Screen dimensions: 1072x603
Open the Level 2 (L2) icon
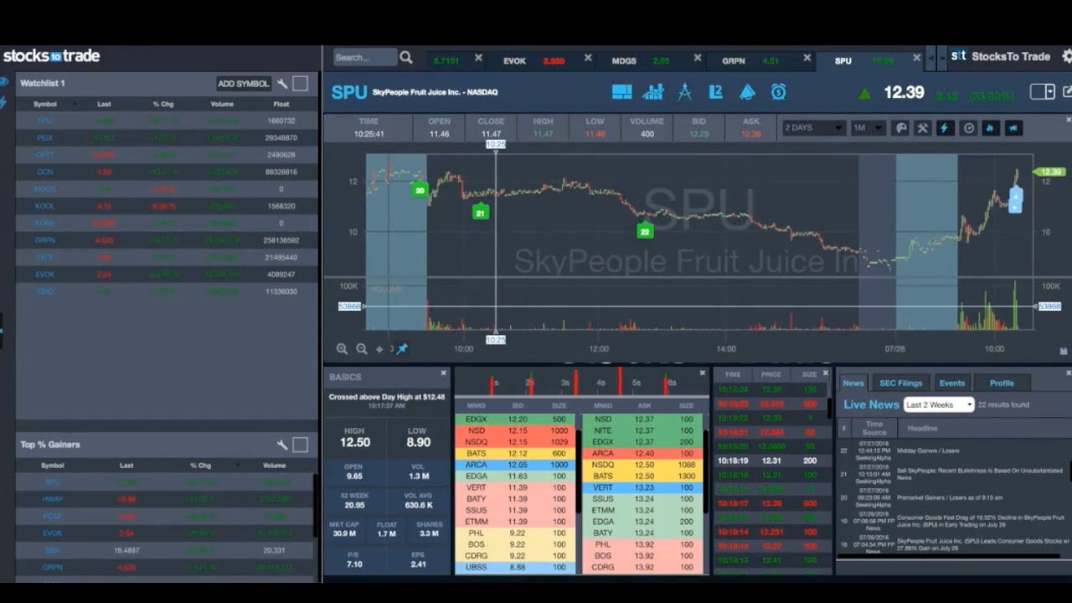[715, 92]
